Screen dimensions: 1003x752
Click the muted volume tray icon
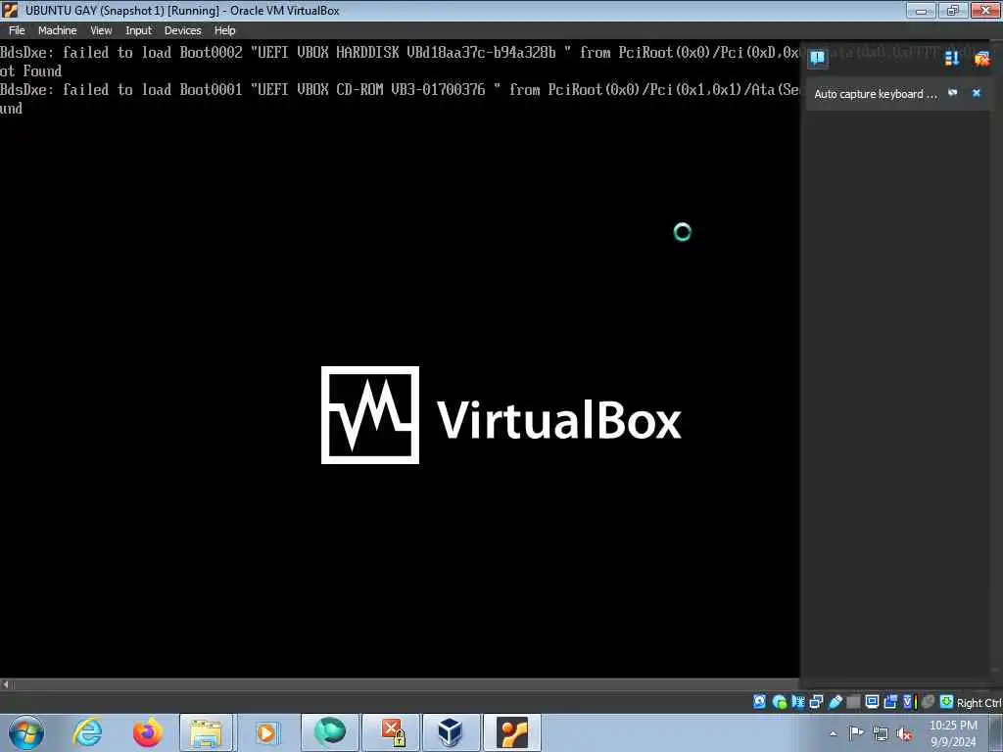(x=904, y=733)
